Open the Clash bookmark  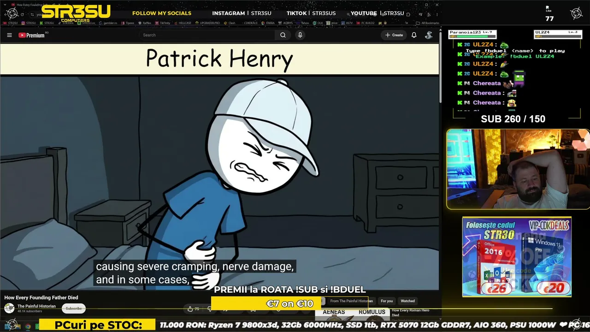(x=230, y=23)
